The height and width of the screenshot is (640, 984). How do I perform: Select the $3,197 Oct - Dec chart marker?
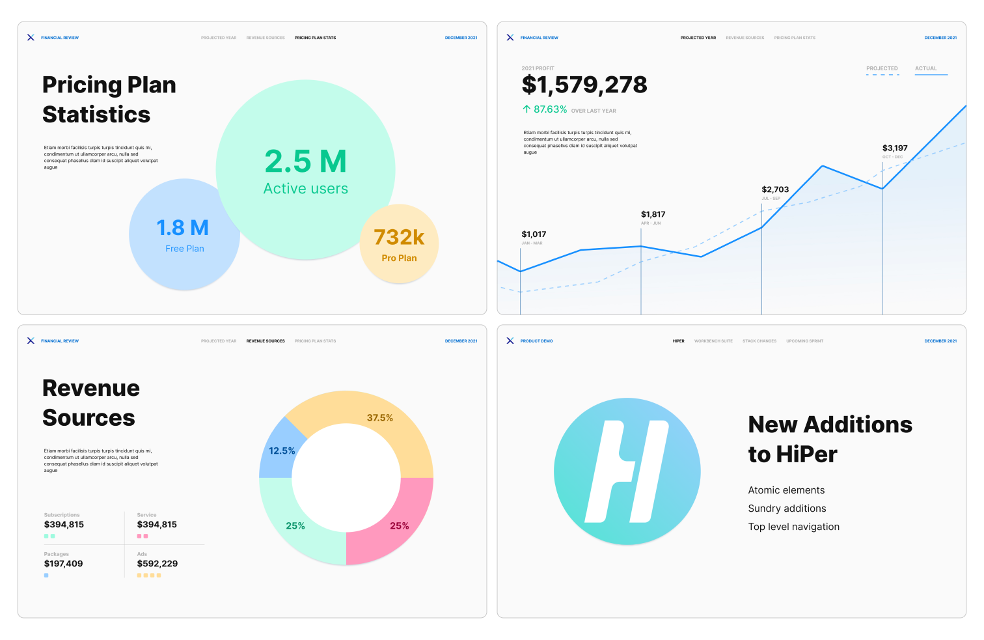click(895, 151)
